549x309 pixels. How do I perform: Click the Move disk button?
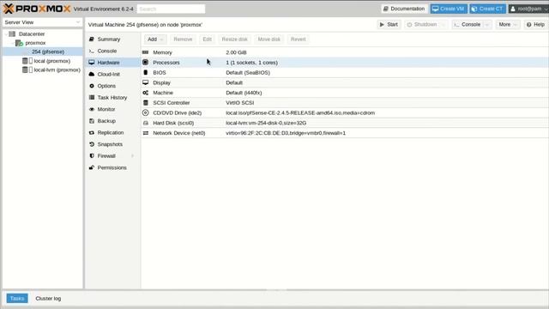pyautogui.click(x=268, y=39)
